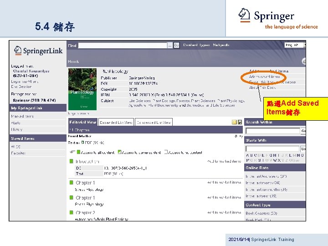Switch to Condensed List View tab
328x246 pixels.
154,123
